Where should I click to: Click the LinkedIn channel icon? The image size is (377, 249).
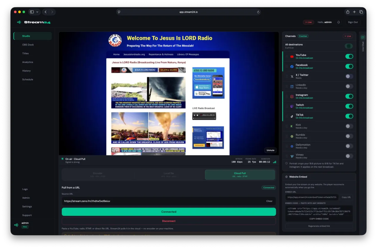pyautogui.click(x=292, y=86)
